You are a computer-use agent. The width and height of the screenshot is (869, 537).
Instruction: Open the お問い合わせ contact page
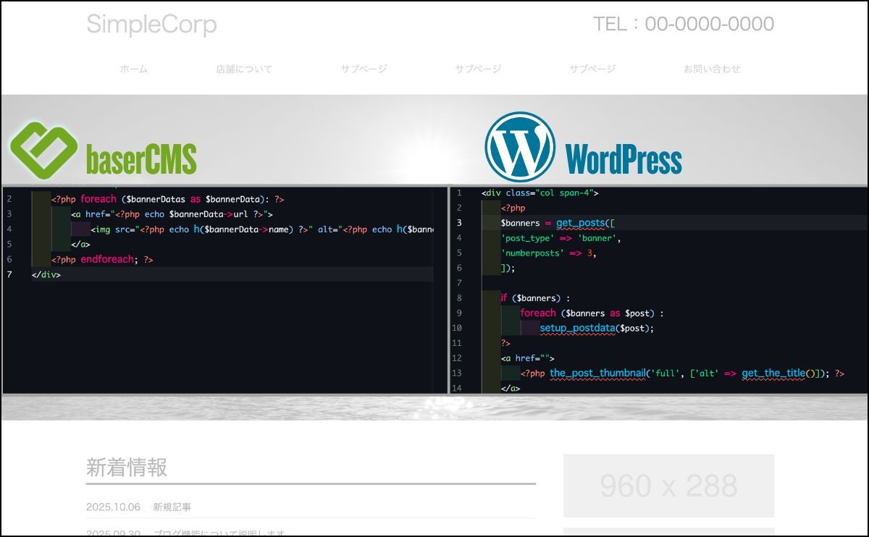712,69
